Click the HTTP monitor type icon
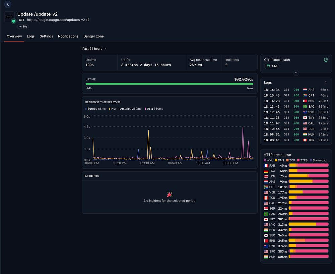The image size is (335, 274). pyautogui.click(x=9, y=16)
